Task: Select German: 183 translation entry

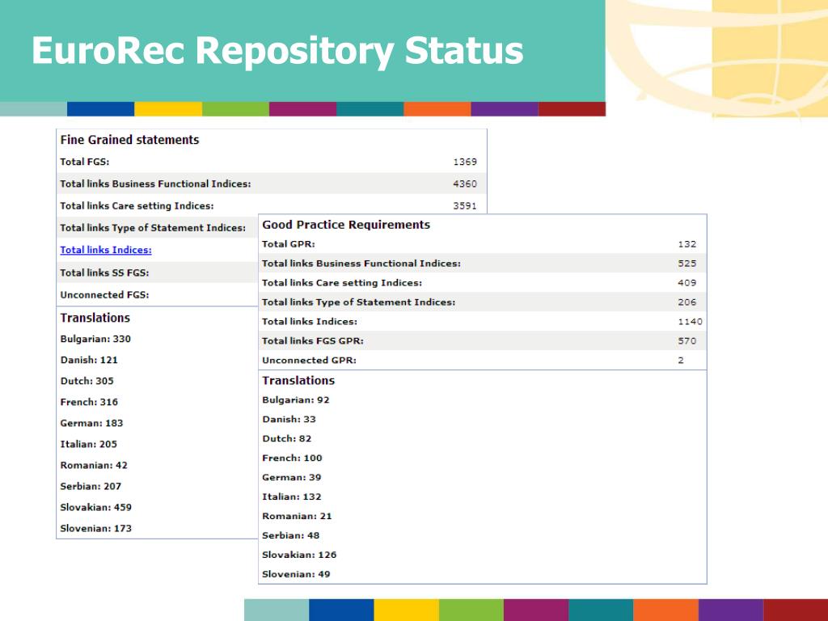Action: (91, 423)
